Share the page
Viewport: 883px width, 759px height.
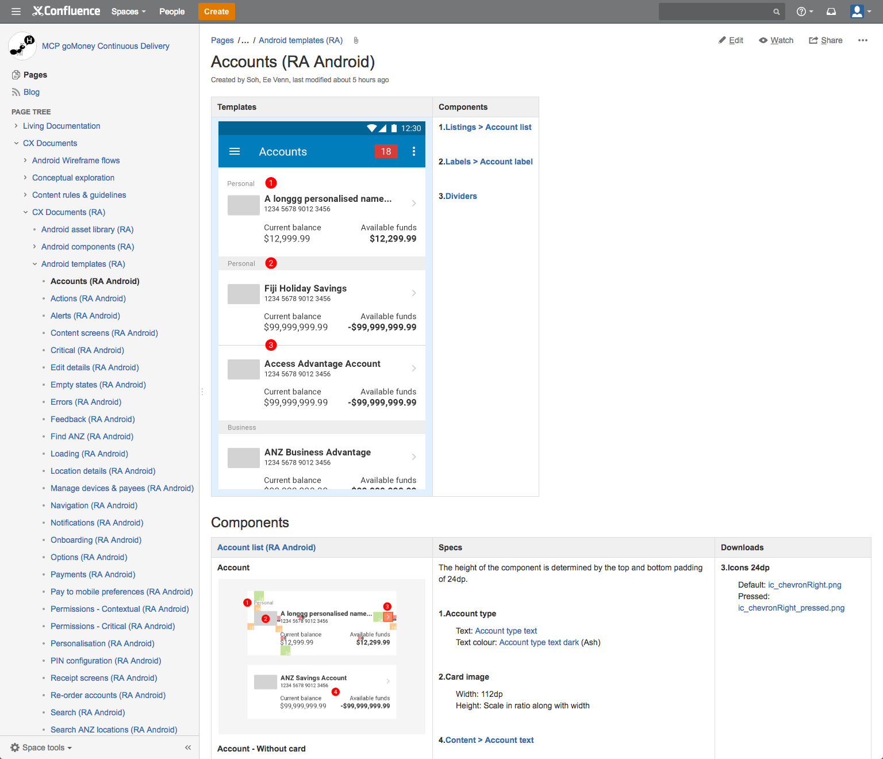(x=826, y=40)
